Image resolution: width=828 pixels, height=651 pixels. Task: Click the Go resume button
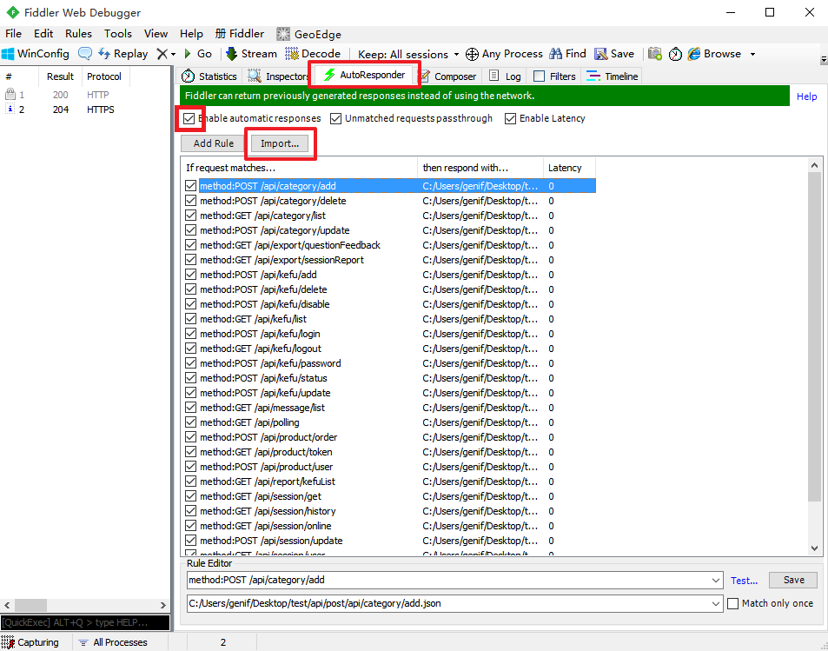click(198, 54)
